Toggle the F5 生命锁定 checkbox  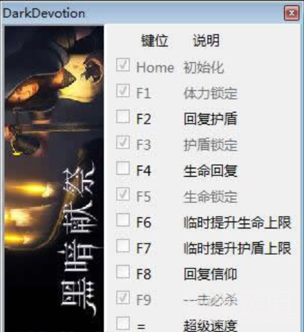(123, 194)
